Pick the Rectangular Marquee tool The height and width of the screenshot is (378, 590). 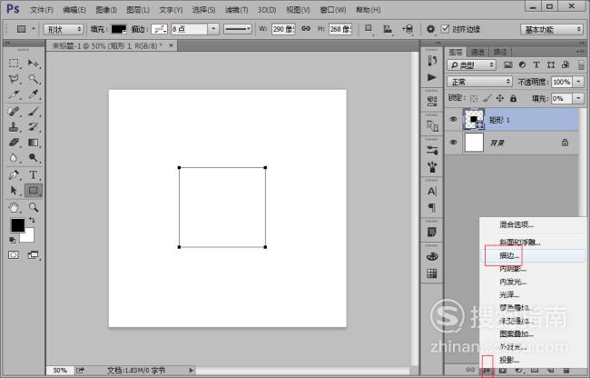pos(15,64)
